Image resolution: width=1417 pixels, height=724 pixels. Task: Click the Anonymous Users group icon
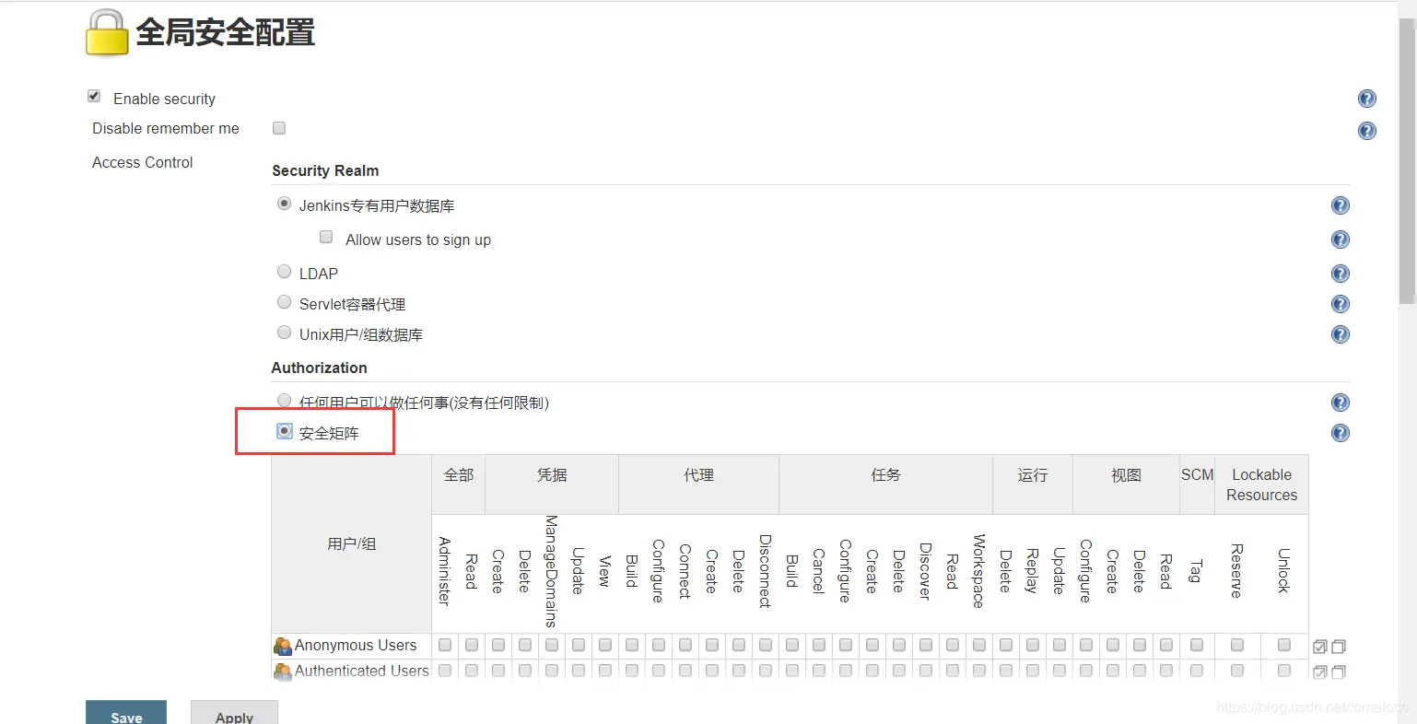coord(283,647)
